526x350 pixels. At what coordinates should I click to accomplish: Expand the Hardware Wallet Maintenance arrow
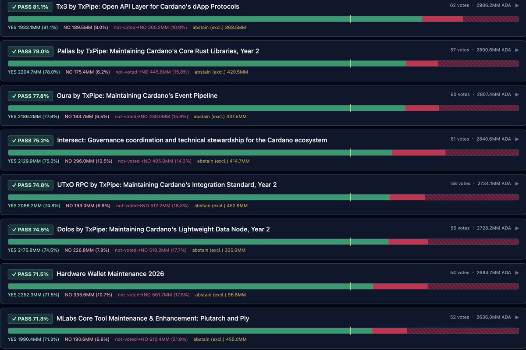[517, 272]
